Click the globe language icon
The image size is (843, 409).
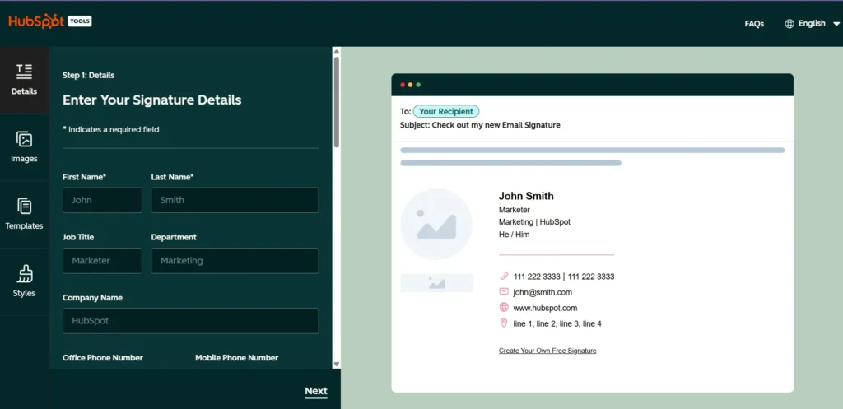coord(789,24)
